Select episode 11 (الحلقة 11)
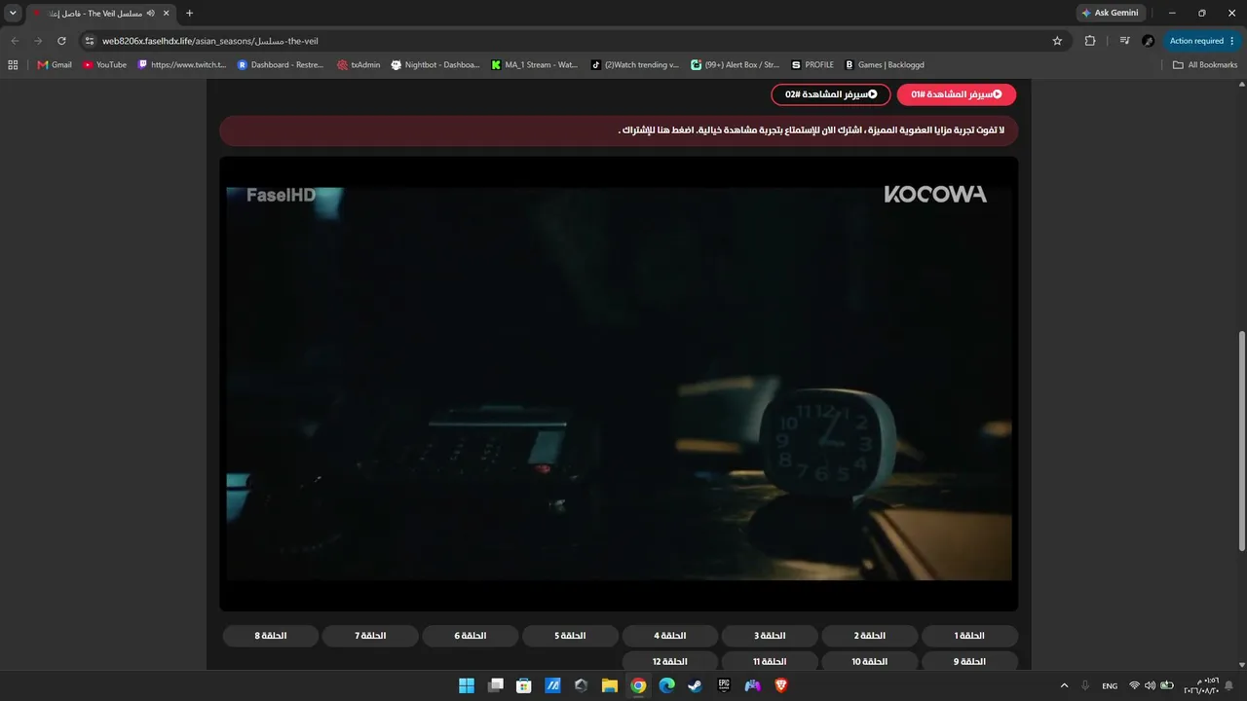This screenshot has width=1247, height=701. [x=770, y=661]
